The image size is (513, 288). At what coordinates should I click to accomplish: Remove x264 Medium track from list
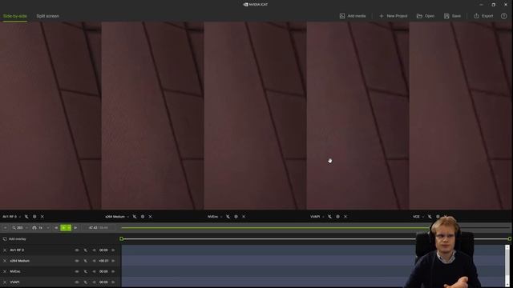tap(5, 261)
